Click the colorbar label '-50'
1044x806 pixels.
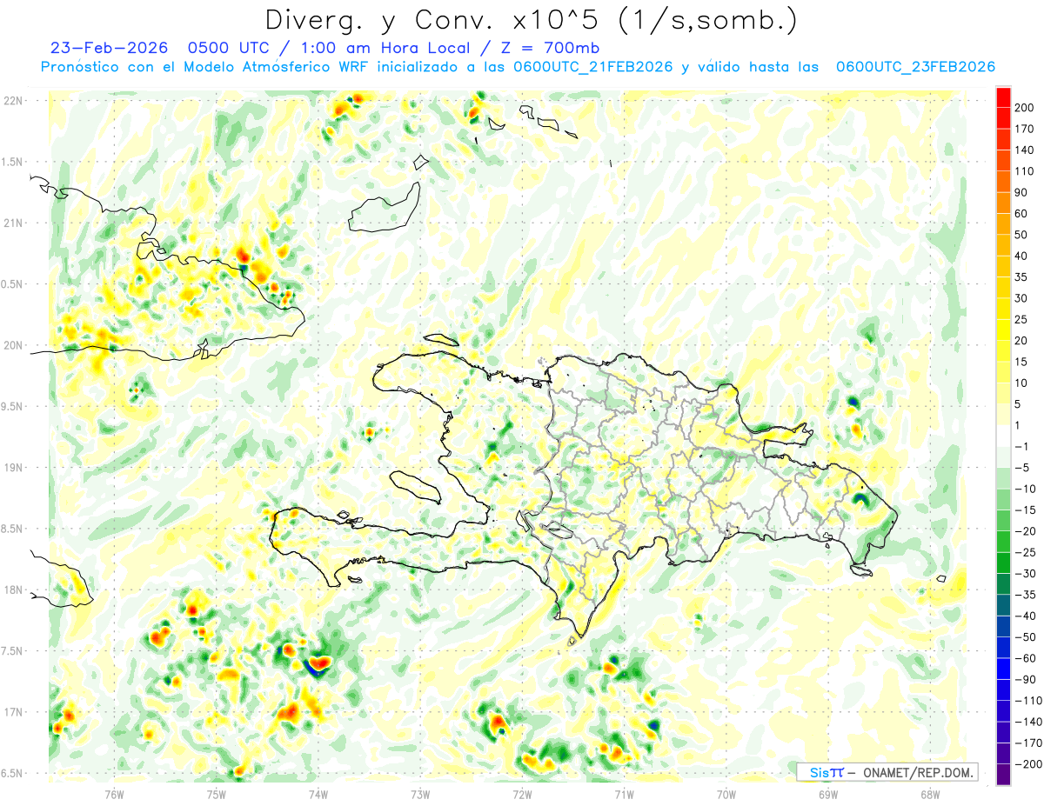point(1027,637)
